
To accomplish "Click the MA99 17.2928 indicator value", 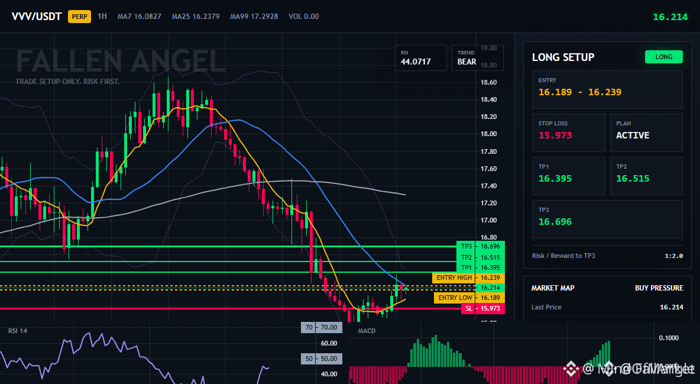I will tap(254, 17).
